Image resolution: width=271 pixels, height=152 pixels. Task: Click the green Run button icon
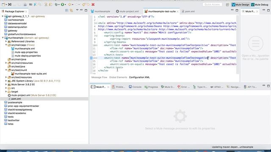62,5
